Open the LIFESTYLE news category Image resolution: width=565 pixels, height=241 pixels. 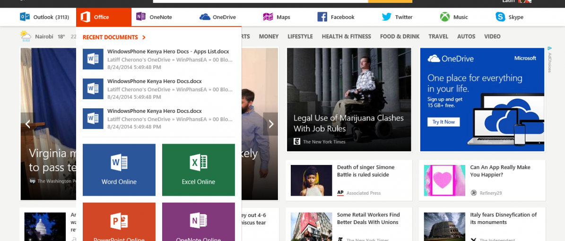click(300, 36)
